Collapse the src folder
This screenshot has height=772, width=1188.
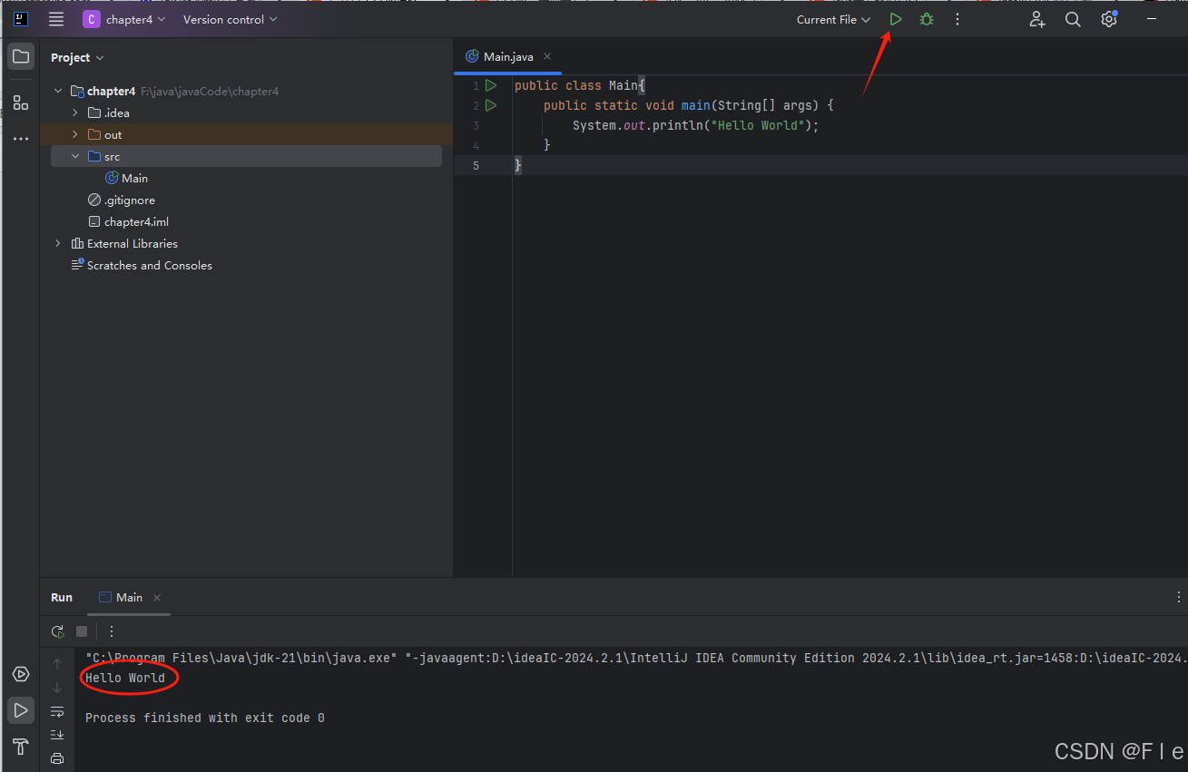[75, 156]
